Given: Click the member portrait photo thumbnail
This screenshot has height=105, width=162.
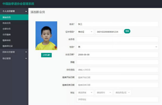Looking at the screenshot, I should click(x=46, y=36).
